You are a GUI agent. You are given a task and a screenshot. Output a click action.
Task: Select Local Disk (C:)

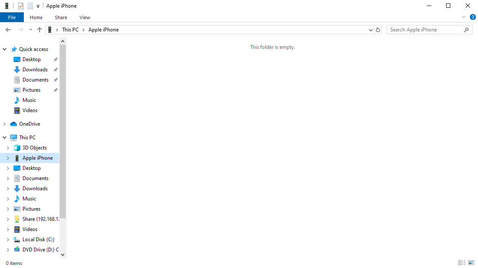38,240
